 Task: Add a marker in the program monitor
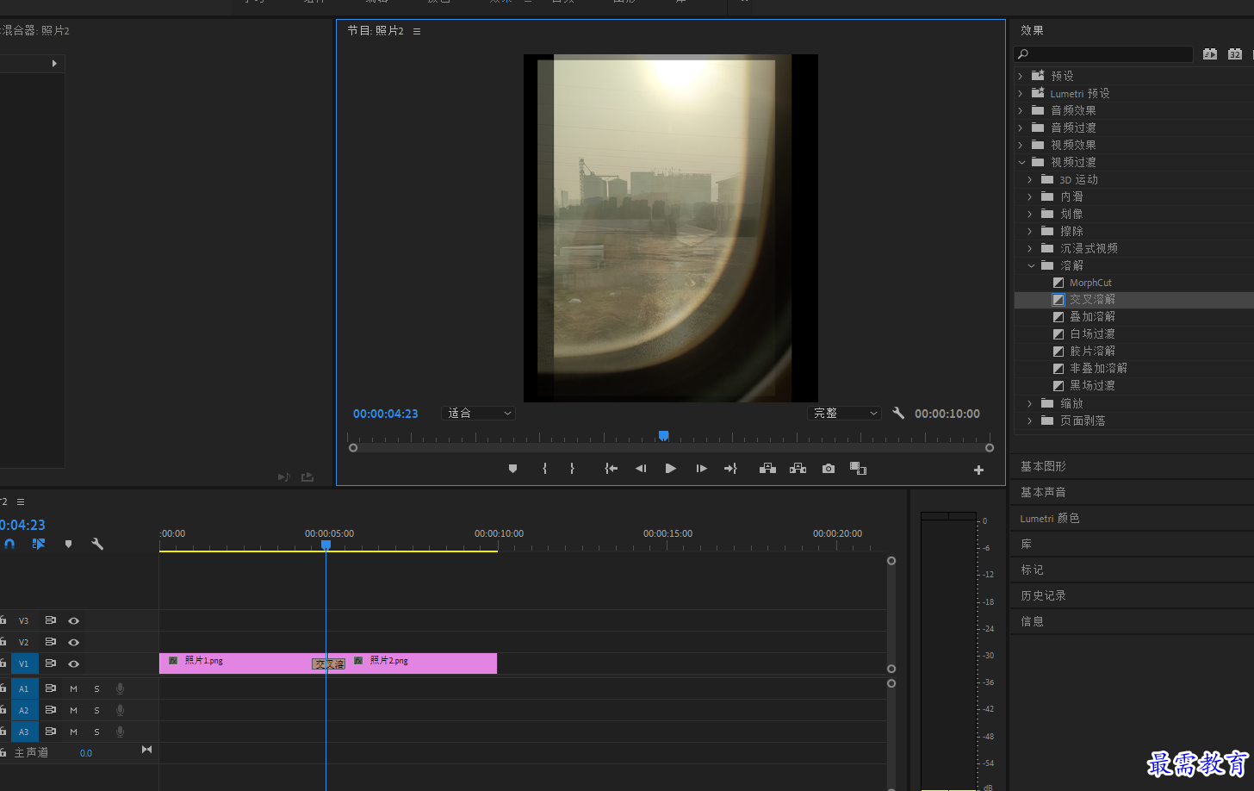(x=512, y=469)
